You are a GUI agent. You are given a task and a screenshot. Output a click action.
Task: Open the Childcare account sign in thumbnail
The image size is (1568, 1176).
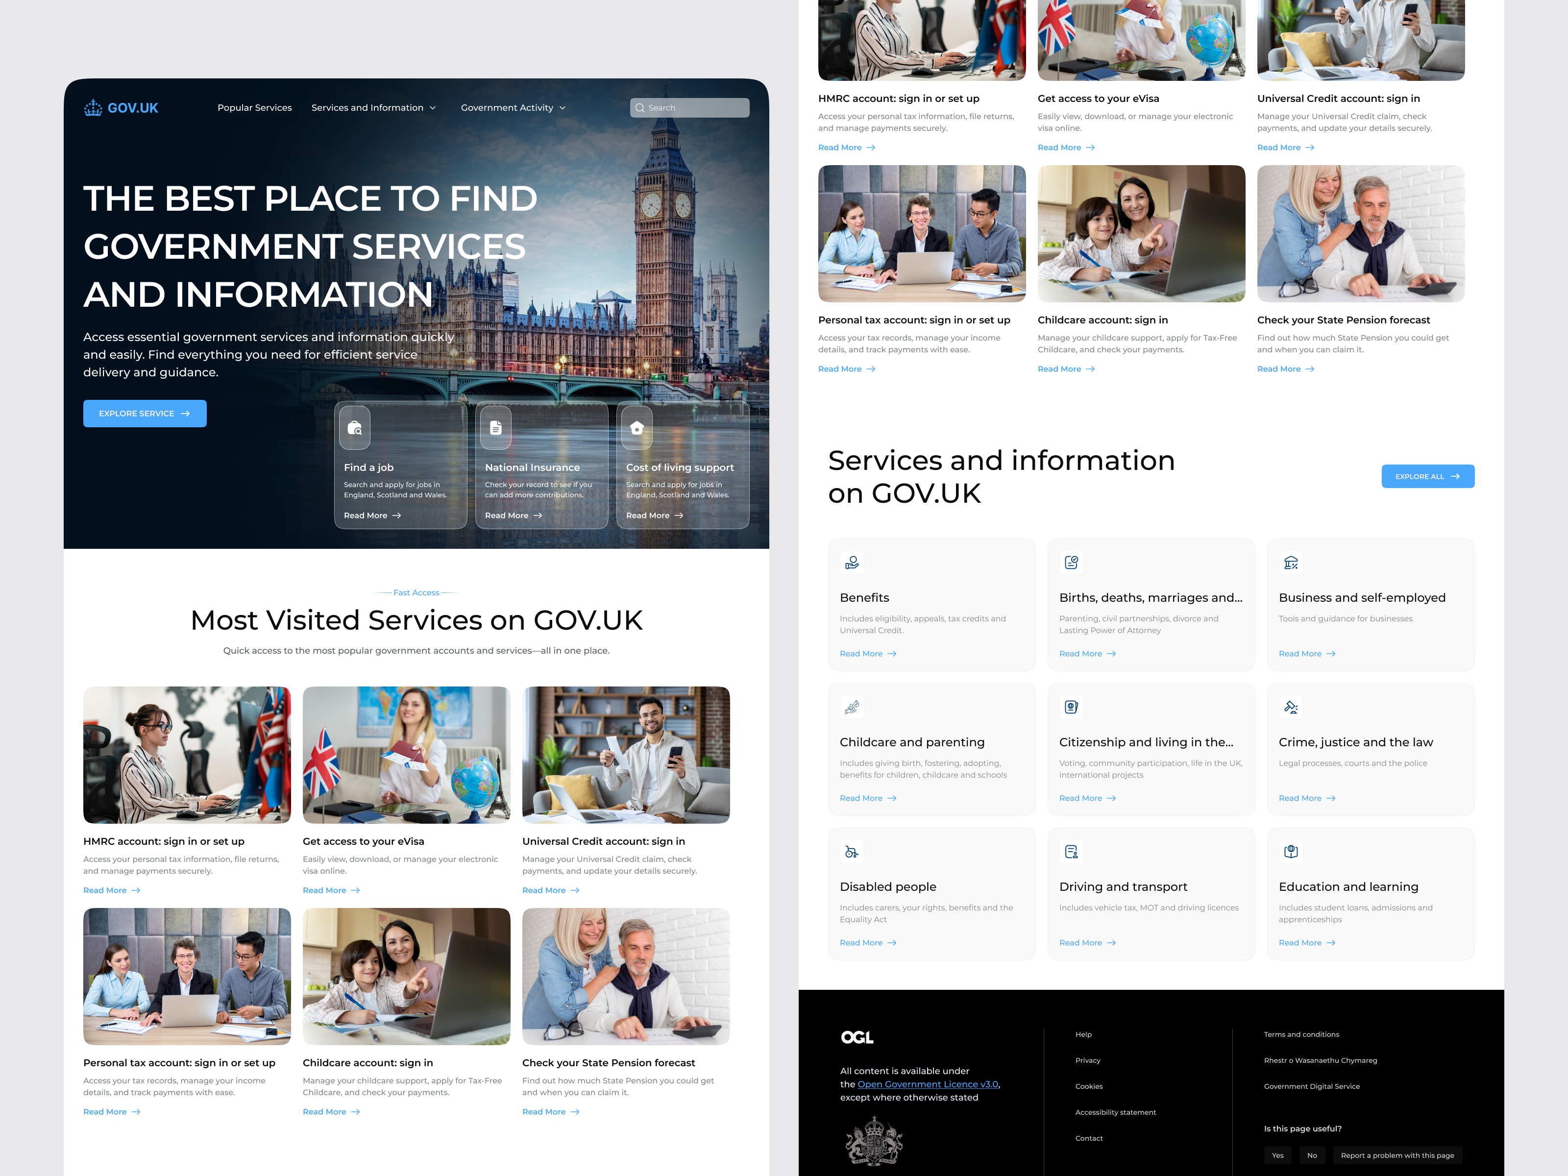pos(406,976)
